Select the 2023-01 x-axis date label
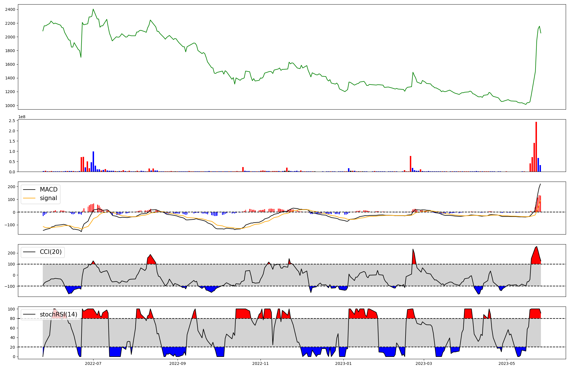 click(x=343, y=363)
